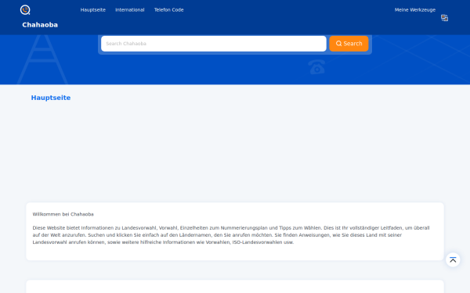Click the orange Search button
The height and width of the screenshot is (293, 470).
click(349, 44)
